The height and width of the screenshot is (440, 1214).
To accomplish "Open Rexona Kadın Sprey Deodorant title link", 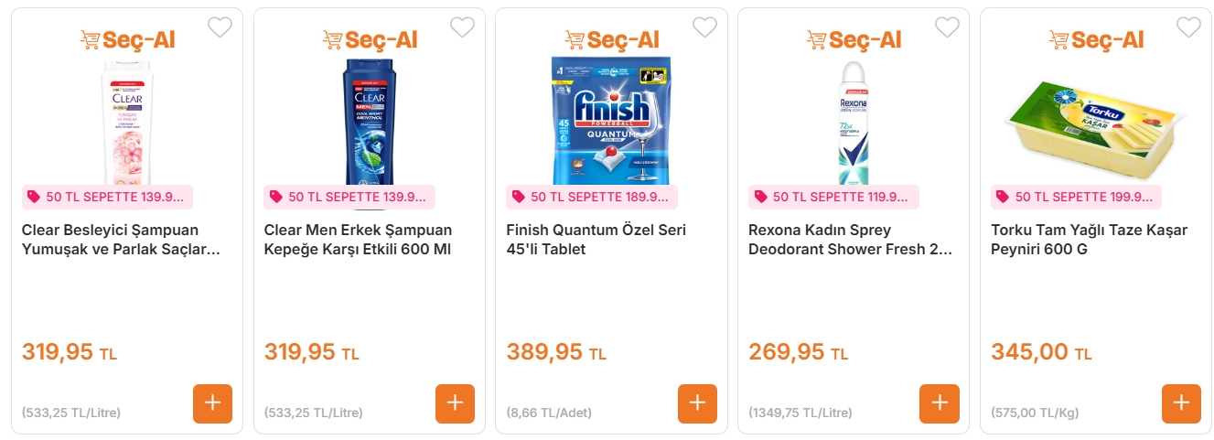I will (x=850, y=240).
